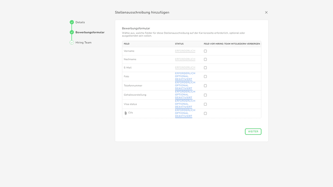Click the CVs field label

pos(130,113)
